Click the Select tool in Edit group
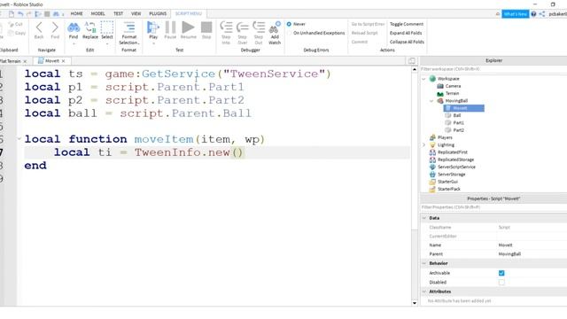This screenshot has width=567, height=319. coord(106,30)
